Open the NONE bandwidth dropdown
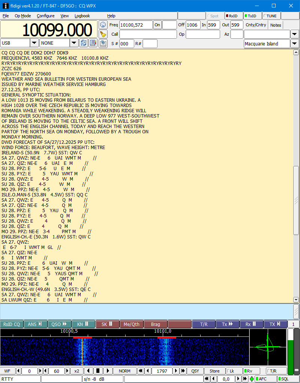Viewport: 300px width, 383px height. click(x=74, y=43)
